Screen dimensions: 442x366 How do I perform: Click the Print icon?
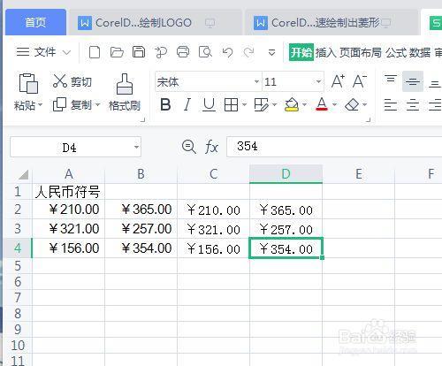click(183, 52)
